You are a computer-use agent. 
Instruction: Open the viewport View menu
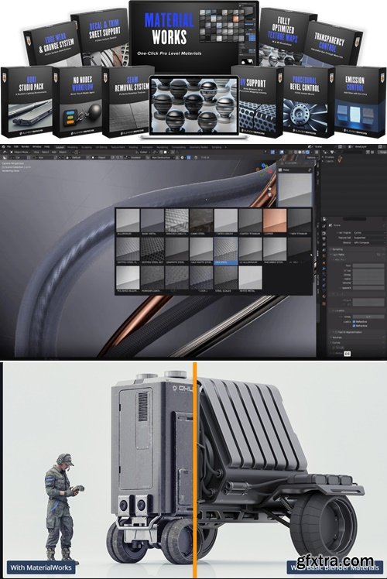(36, 152)
